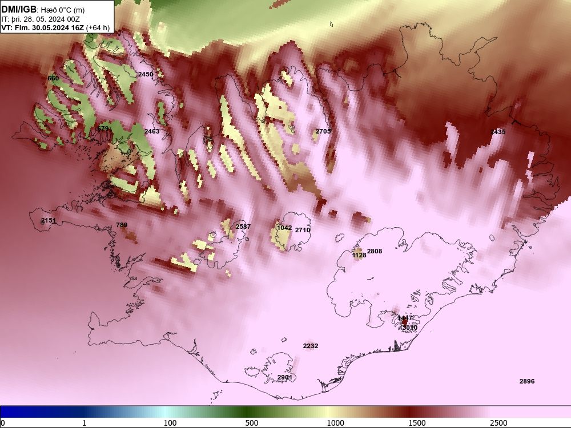Click the 2463 value label
571x428 pixels.
pyautogui.click(x=152, y=131)
